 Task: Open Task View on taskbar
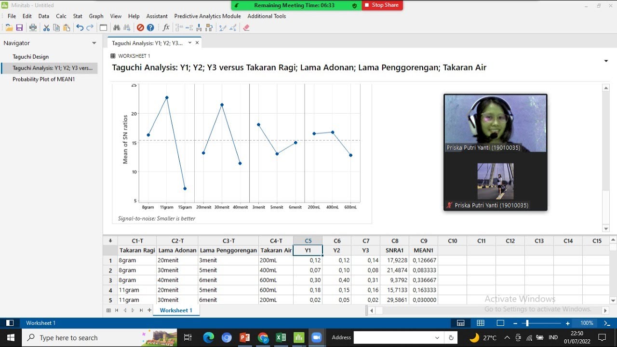188,337
